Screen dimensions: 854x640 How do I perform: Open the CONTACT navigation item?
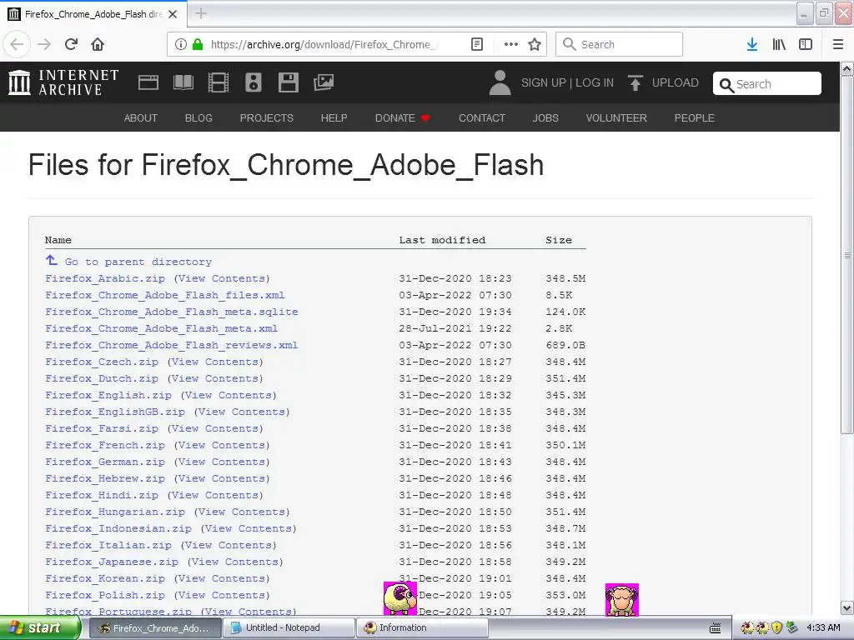(x=482, y=118)
